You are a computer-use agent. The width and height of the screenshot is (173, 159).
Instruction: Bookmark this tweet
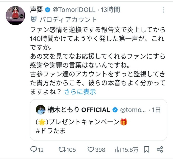[147, 150]
